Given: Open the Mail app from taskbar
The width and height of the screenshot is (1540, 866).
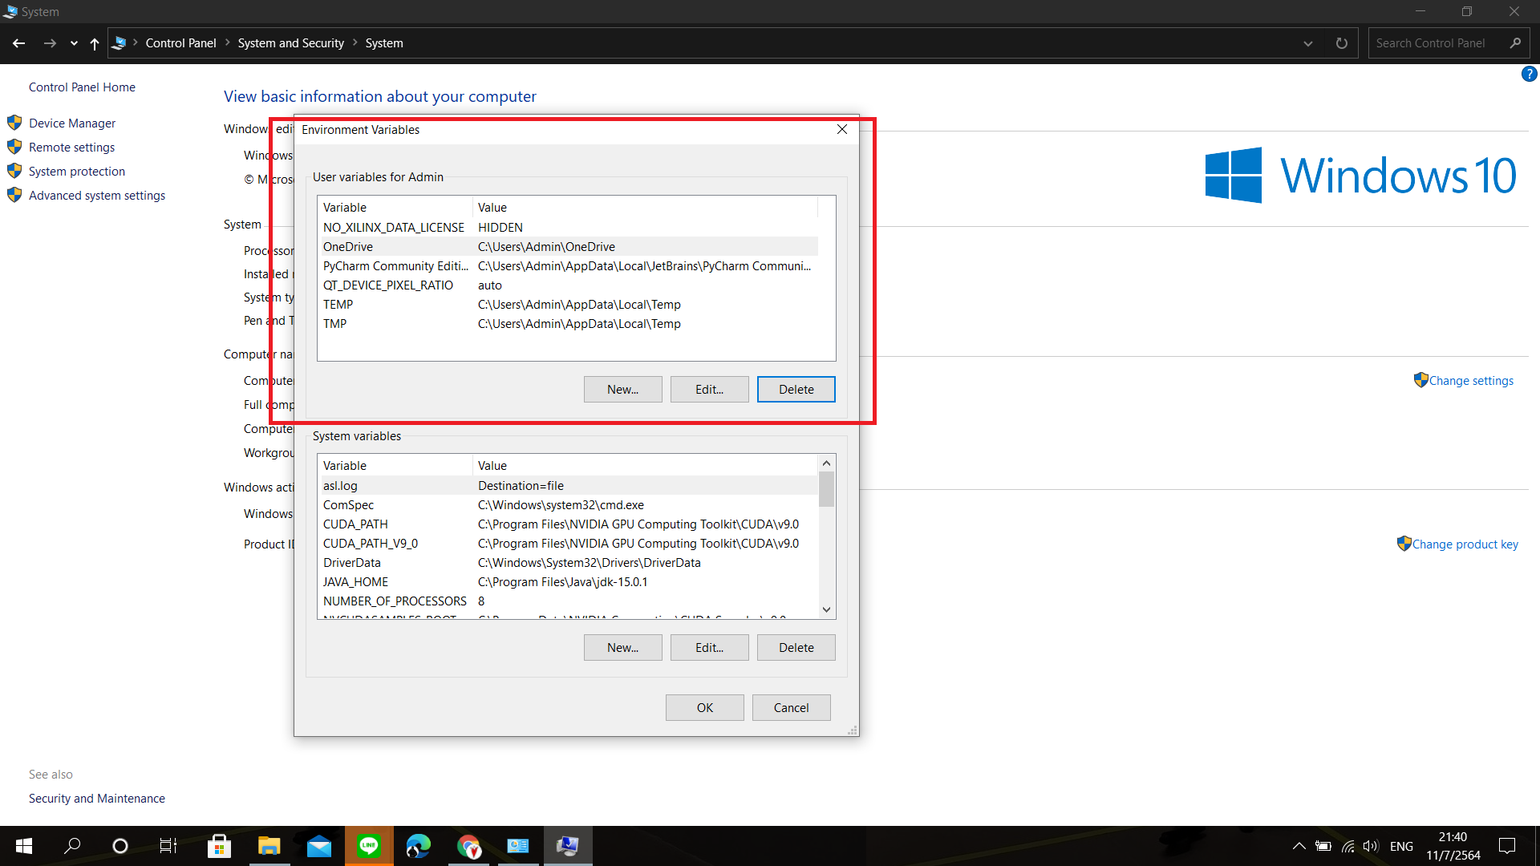Looking at the screenshot, I should [x=319, y=846].
